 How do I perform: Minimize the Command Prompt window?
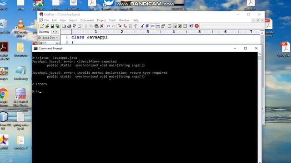(235, 48)
